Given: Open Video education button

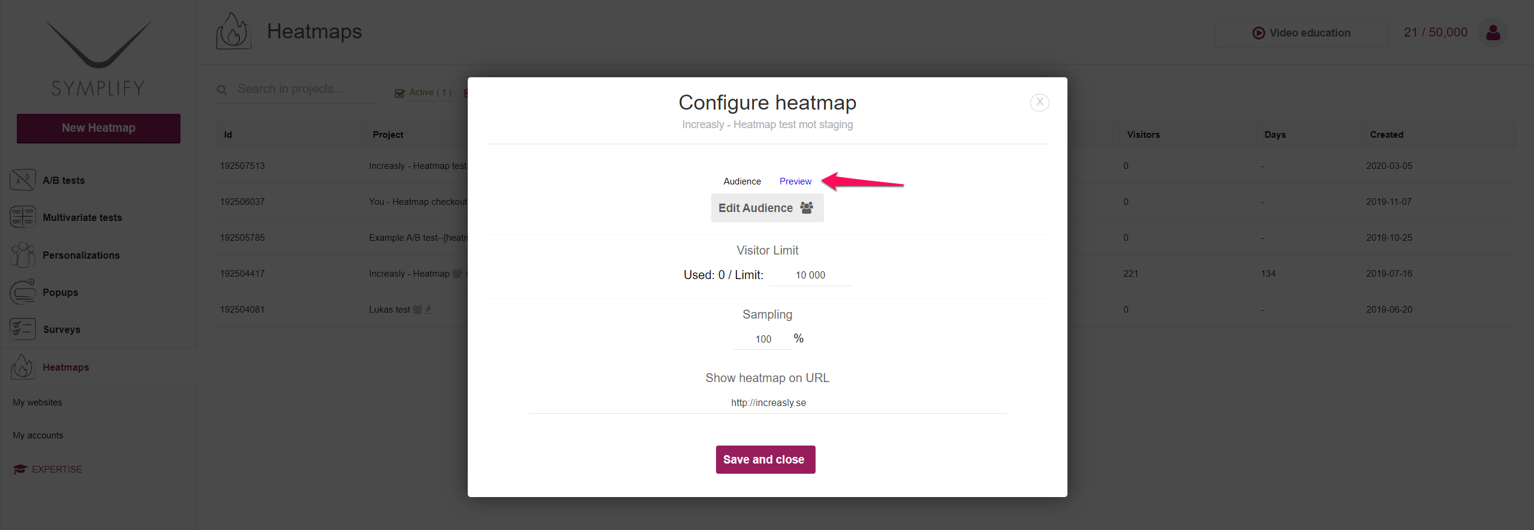Looking at the screenshot, I should click(1301, 33).
